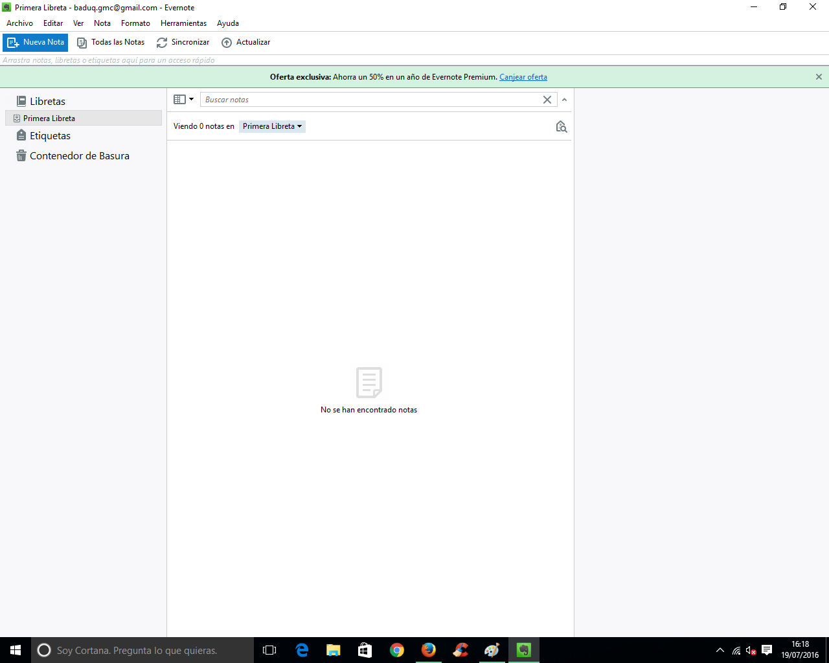Click the Nueva Nota button

36,43
